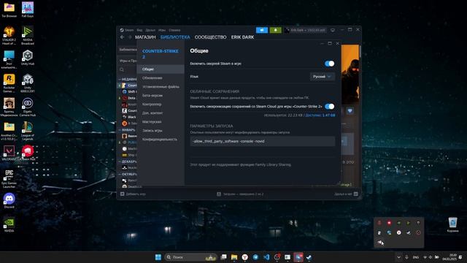The image size is (467, 263).
Task: Open the Игры и Программы filter dropdown
Action: 128,61
